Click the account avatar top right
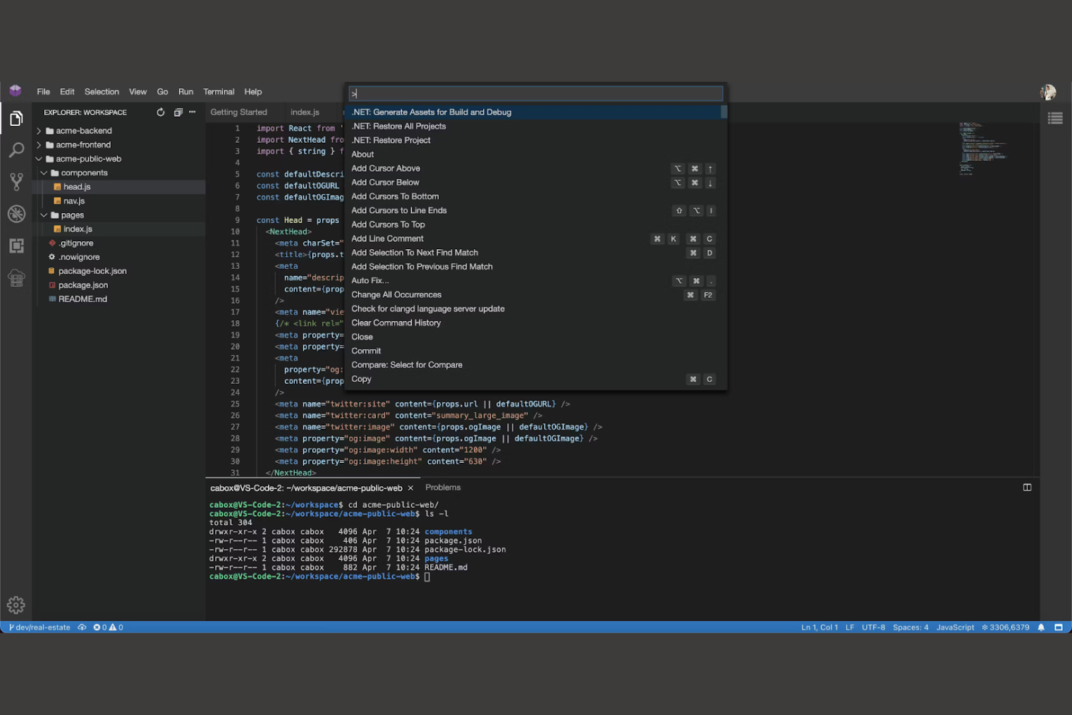The height and width of the screenshot is (715, 1072). pyautogui.click(x=1048, y=91)
